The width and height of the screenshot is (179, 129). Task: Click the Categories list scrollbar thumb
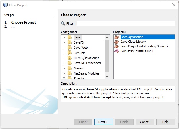107,56
